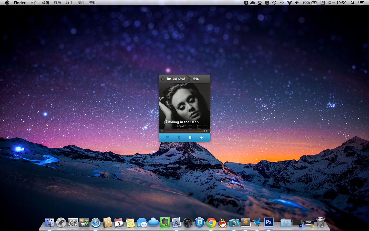Launch Photoshop from the Dock
Viewport: 369px width, 231px height.
pos(269,222)
